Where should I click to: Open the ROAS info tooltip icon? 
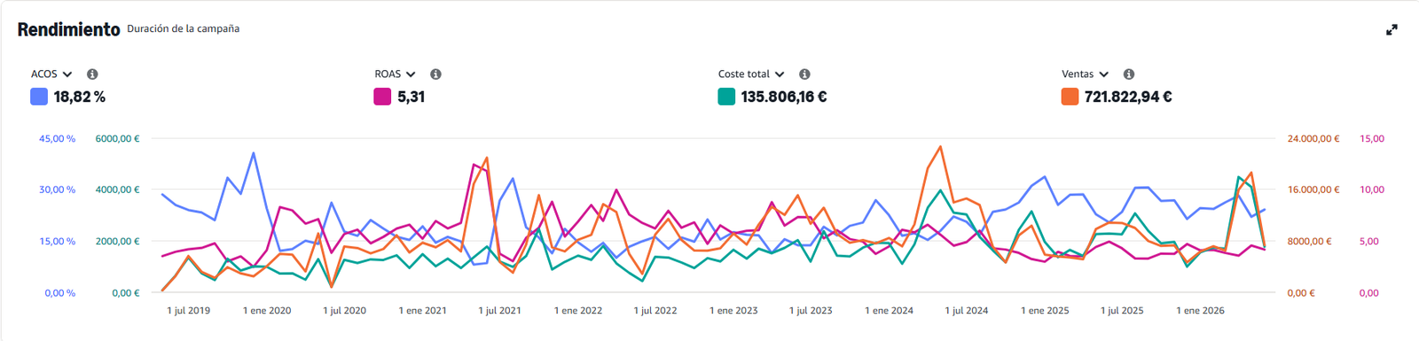(x=435, y=74)
